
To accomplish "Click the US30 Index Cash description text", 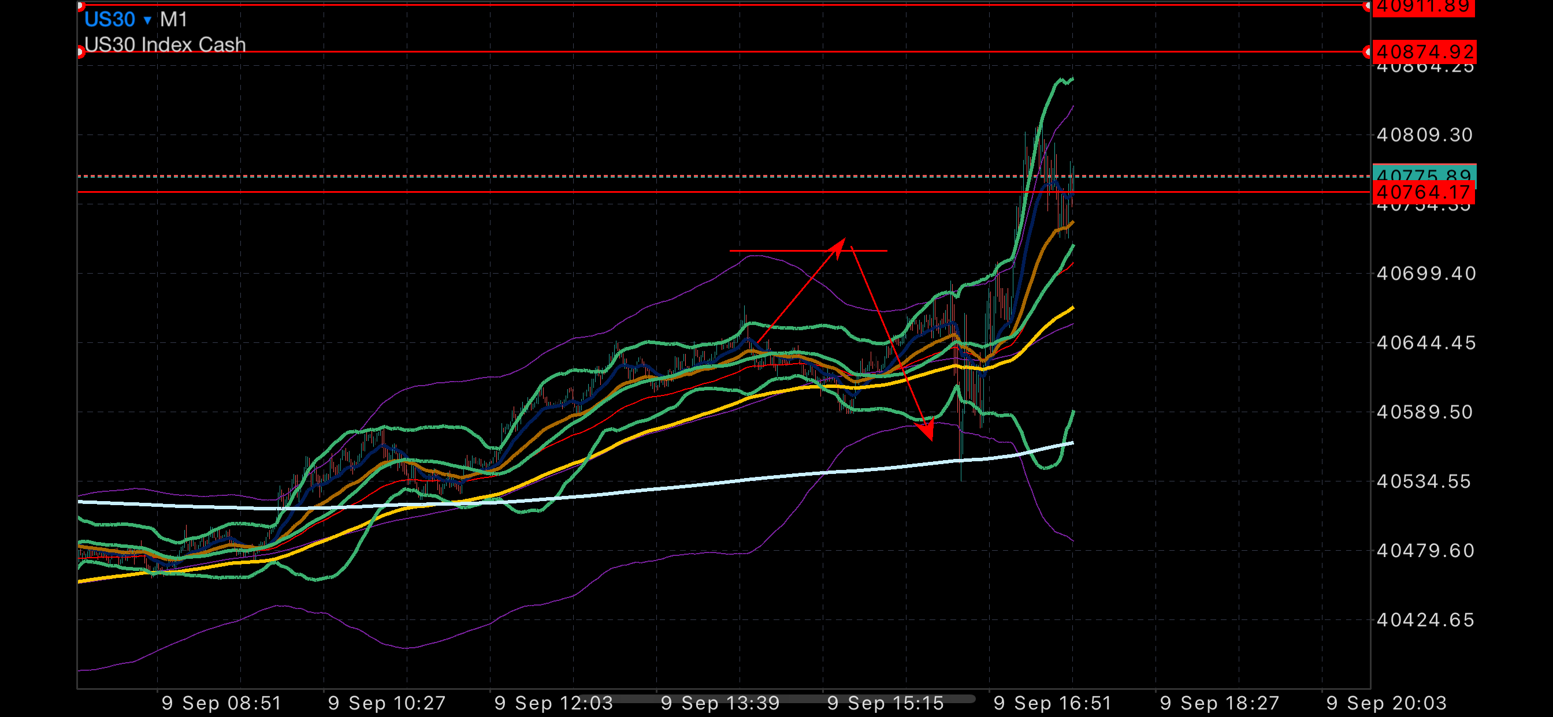I will click(165, 44).
